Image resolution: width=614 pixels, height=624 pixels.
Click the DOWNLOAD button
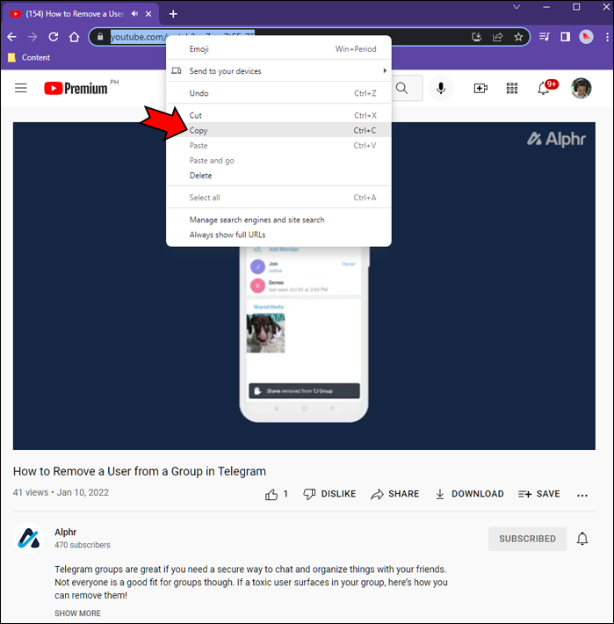(x=470, y=494)
